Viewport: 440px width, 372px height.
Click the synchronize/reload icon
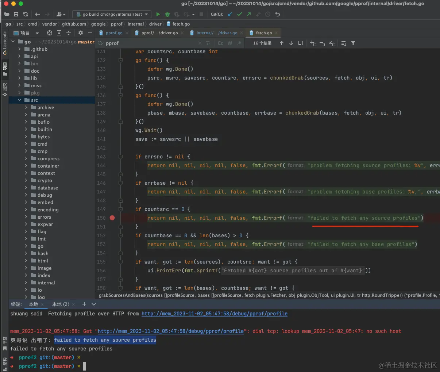26,14
